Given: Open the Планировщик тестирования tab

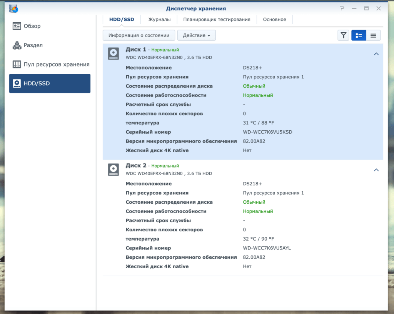Looking at the screenshot, I should click(x=217, y=20).
